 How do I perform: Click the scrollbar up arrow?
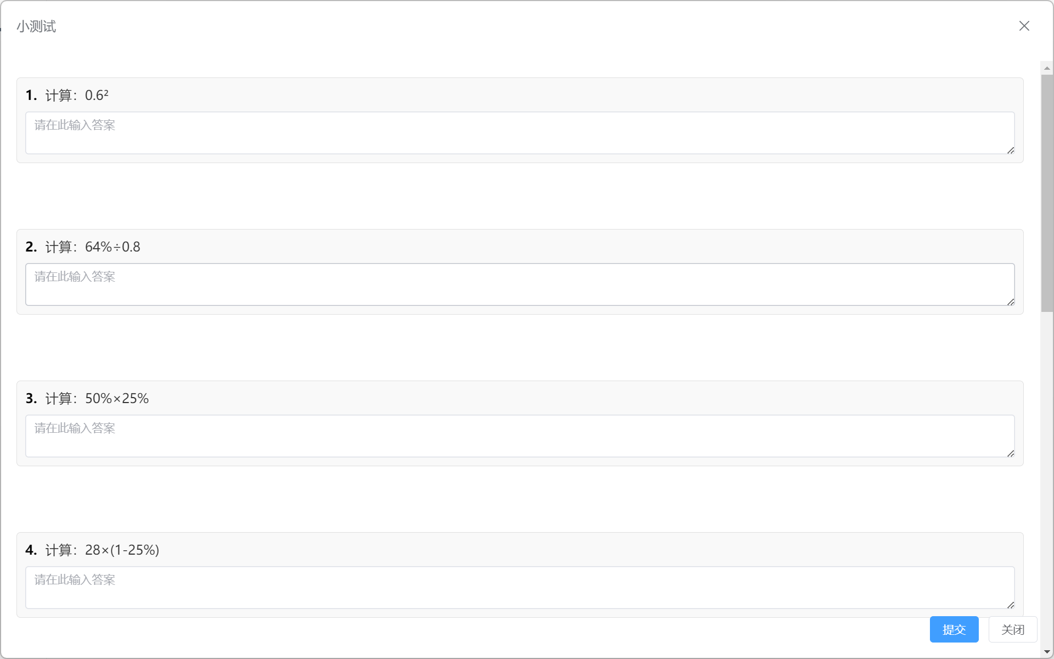point(1047,68)
